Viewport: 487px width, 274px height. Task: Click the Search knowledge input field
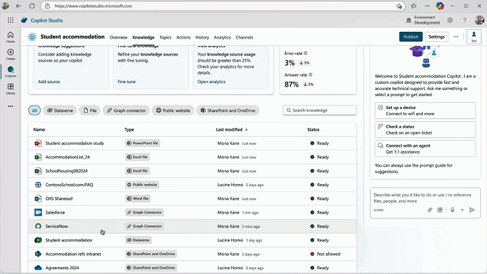pyautogui.click(x=319, y=110)
